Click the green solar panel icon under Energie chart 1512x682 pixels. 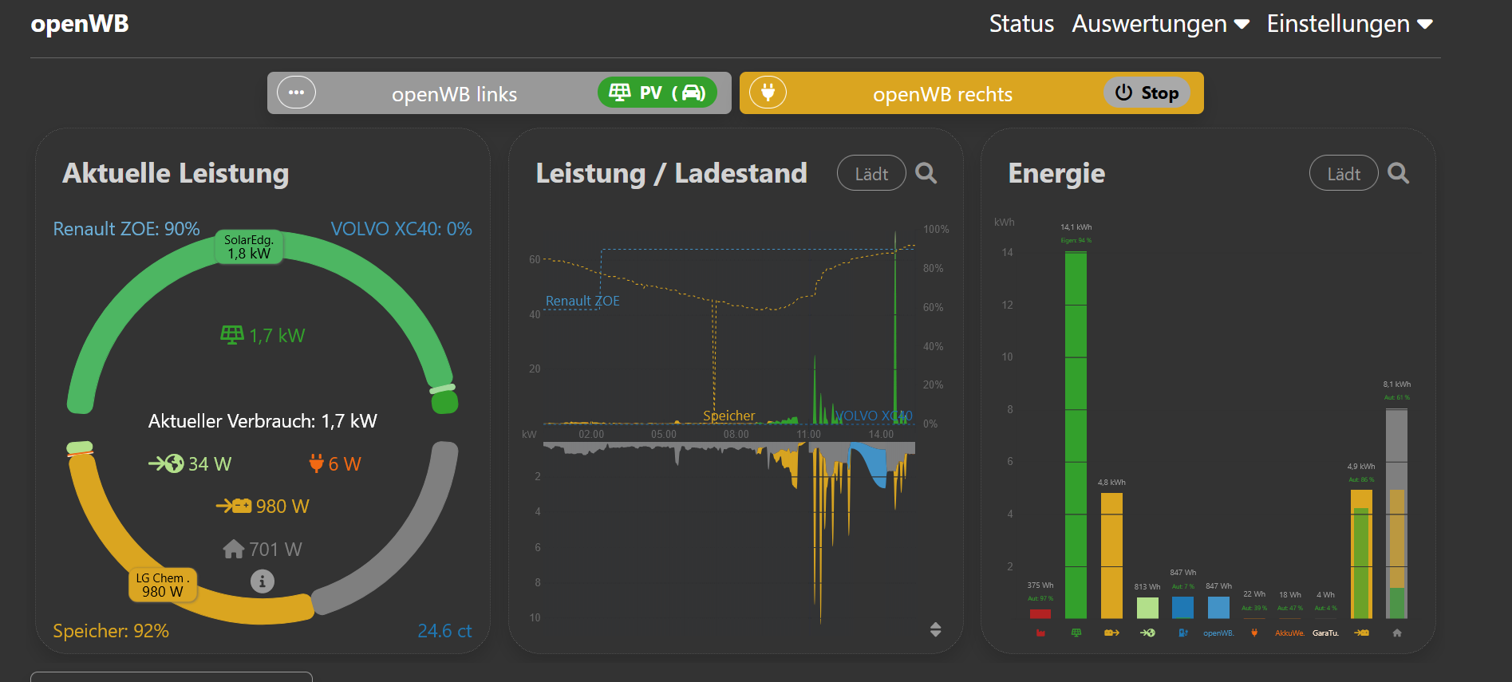pos(1076,633)
